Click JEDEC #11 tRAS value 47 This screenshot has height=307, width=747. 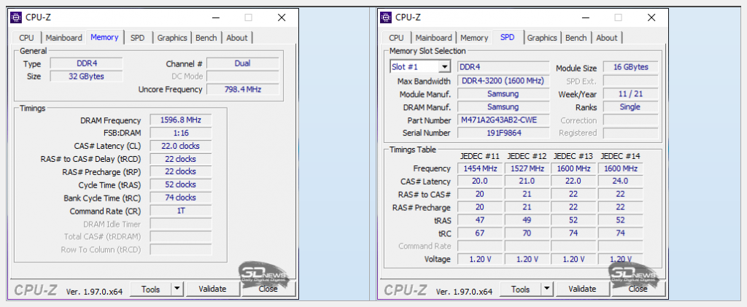coord(480,220)
